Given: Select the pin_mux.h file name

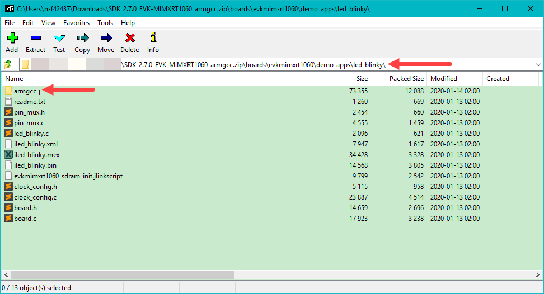Looking at the screenshot, I should (29, 112).
